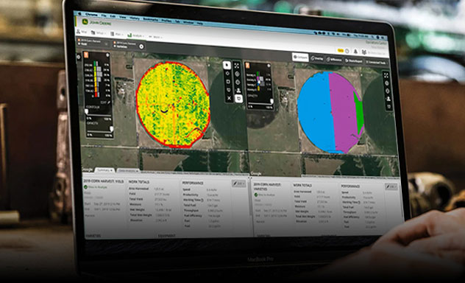Screen dimensions: 465x283
Task: Expand the Analyze navigation dropdown
Action: coord(136,35)
